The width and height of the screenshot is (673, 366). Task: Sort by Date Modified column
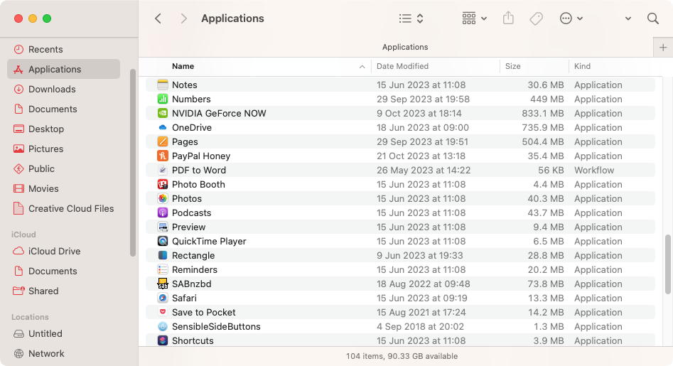[x=403, y=66]
